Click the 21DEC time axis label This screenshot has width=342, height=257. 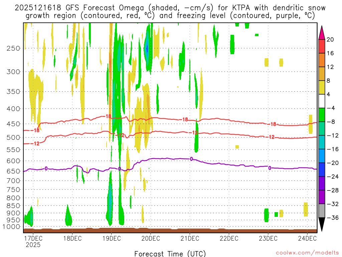(x=190, y=238)
